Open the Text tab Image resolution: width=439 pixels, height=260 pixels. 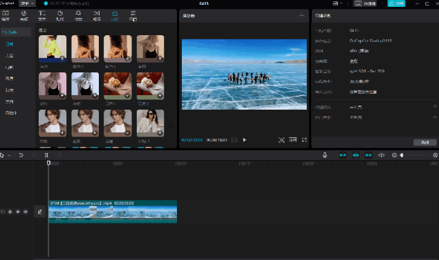click(42, 16)
